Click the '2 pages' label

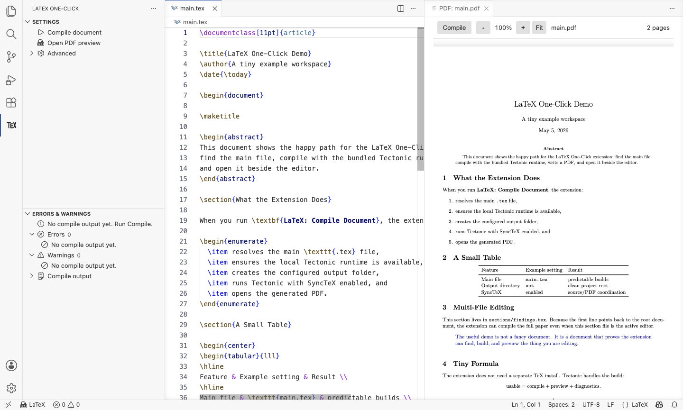point(658,27)
